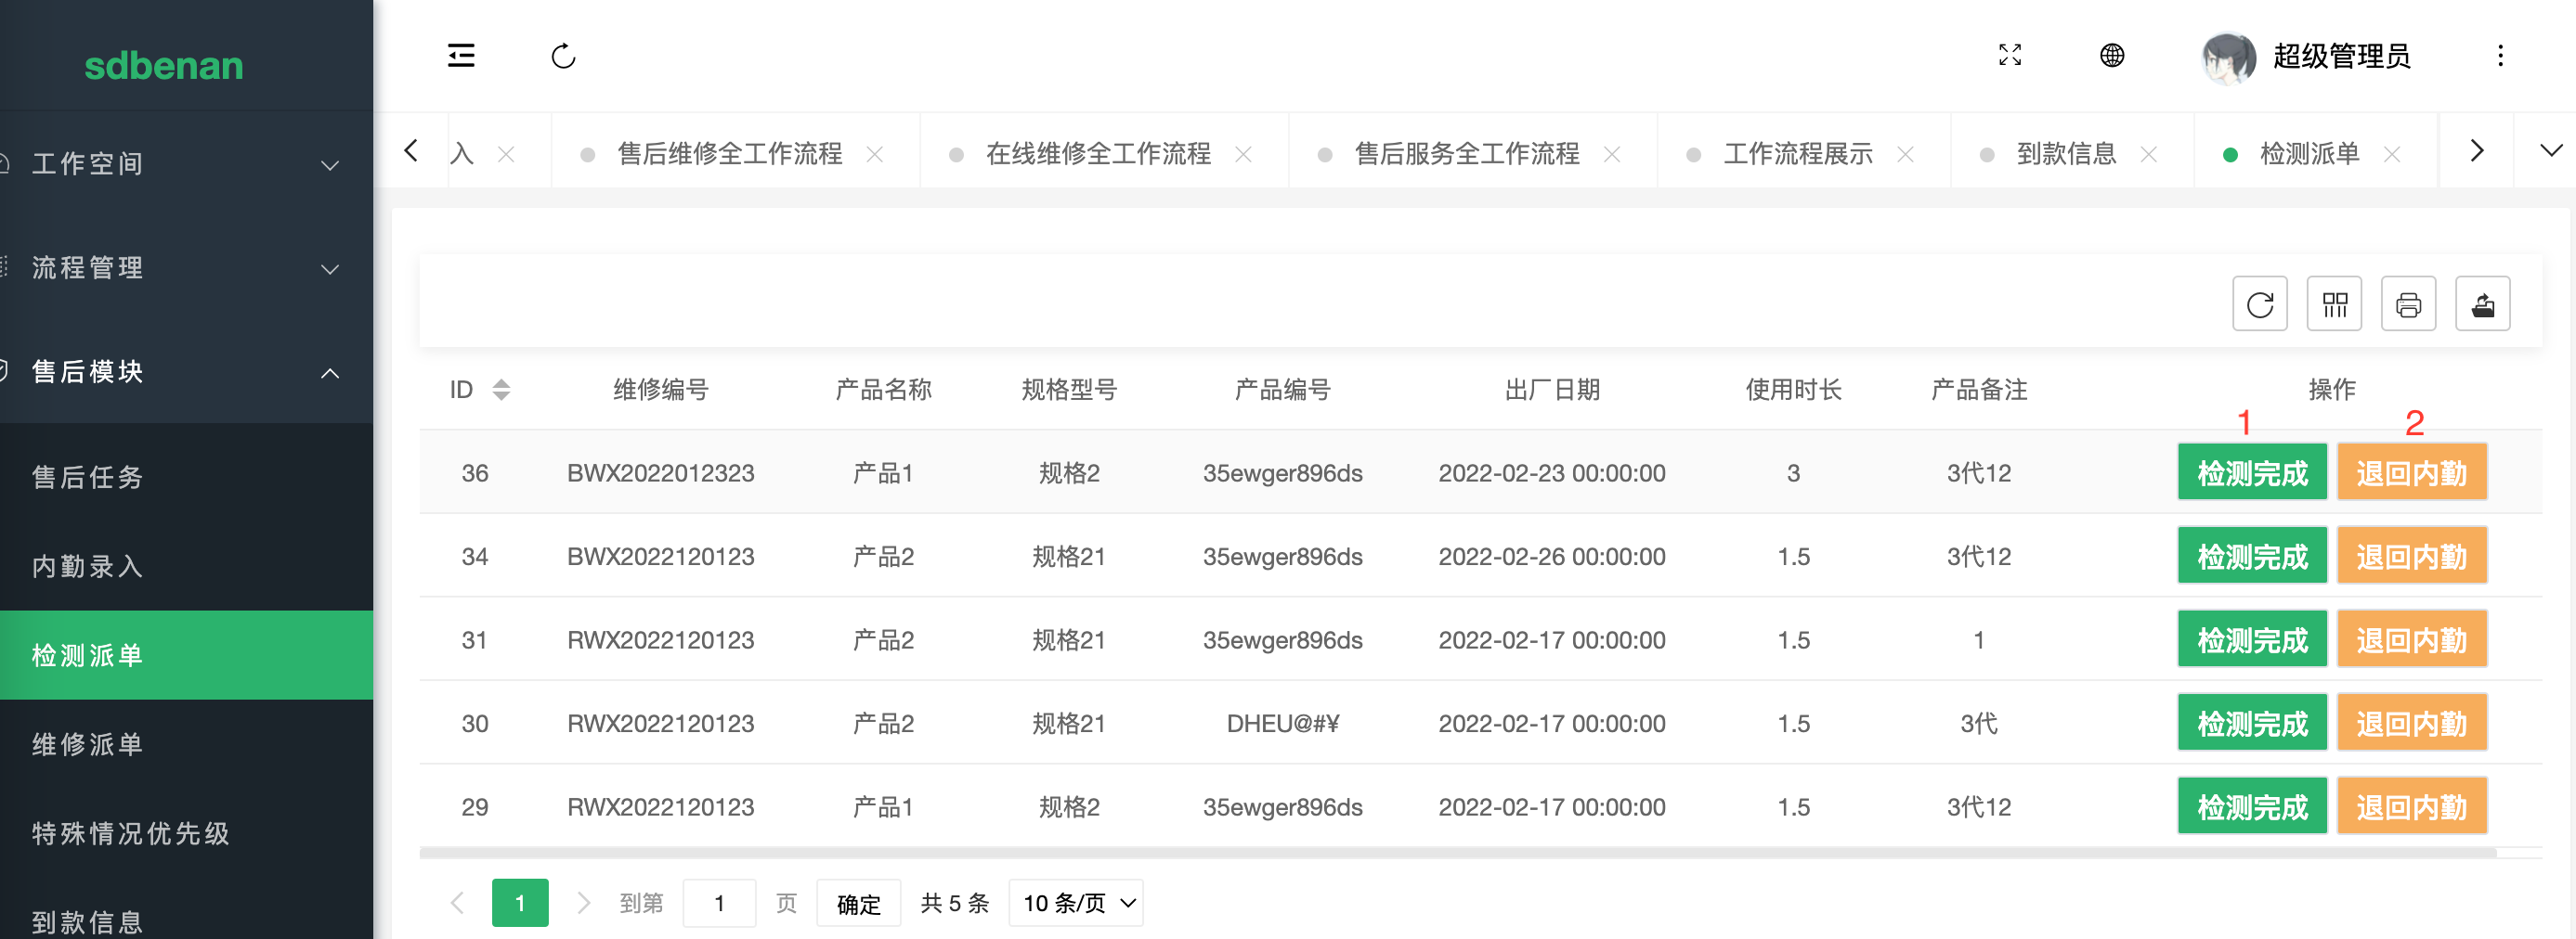
Task: Click the 出厂日期 column header
Action: click(x=1552, y=390)
